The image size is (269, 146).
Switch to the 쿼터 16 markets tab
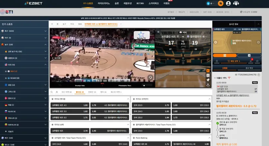(x=103, y=92)
